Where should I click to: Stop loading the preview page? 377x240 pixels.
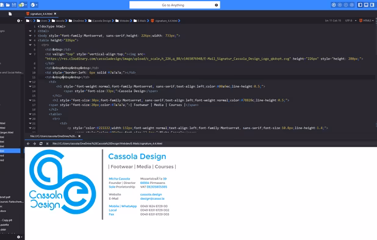pos(48,144)
